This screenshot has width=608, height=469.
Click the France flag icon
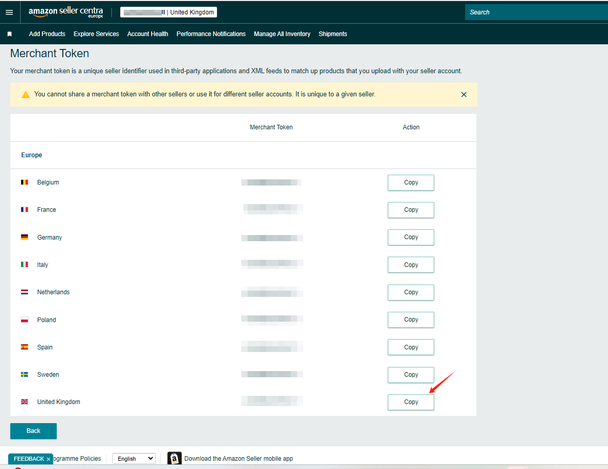click(24, 210)
